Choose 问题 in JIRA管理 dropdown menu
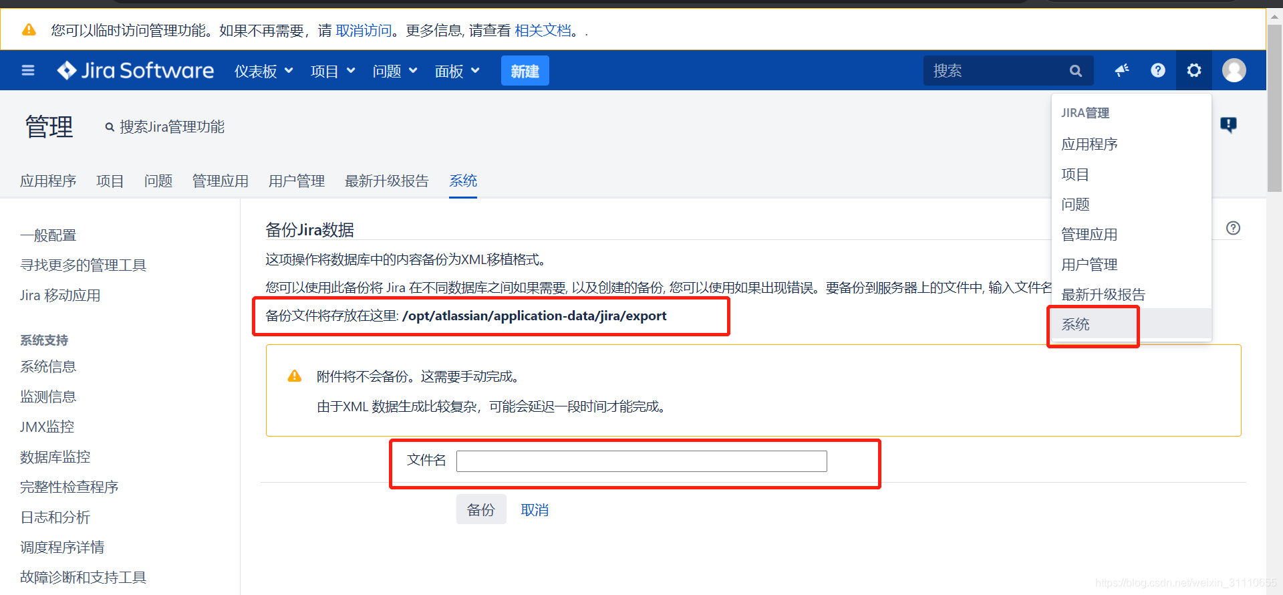The image size is (1283, 595). pyautogui.click(x=1131, y=204)
